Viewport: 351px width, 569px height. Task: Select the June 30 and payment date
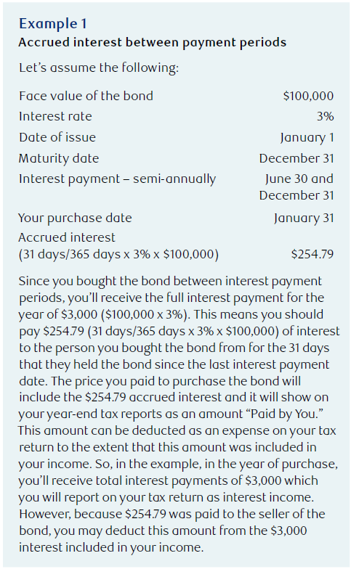(x=299, y=179)
